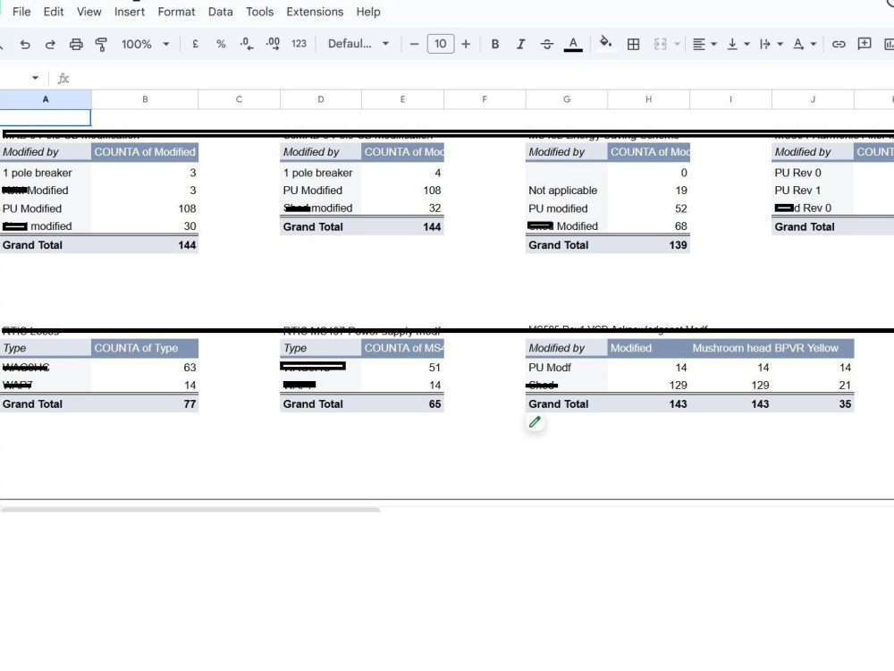This screenshot has width=894, height=671.
Task: Open the text color picker
Action: tap(573, 44)
